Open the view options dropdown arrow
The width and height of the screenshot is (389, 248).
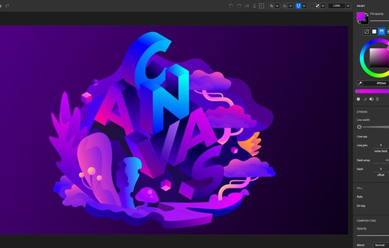pyautogui.click(x=323, y=6)
